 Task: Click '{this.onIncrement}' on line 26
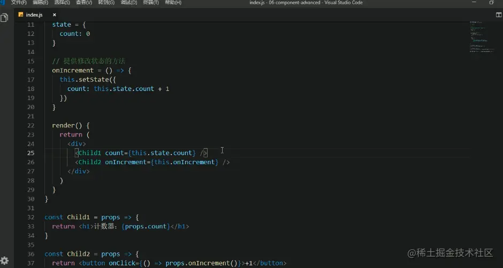click(185, 162)
